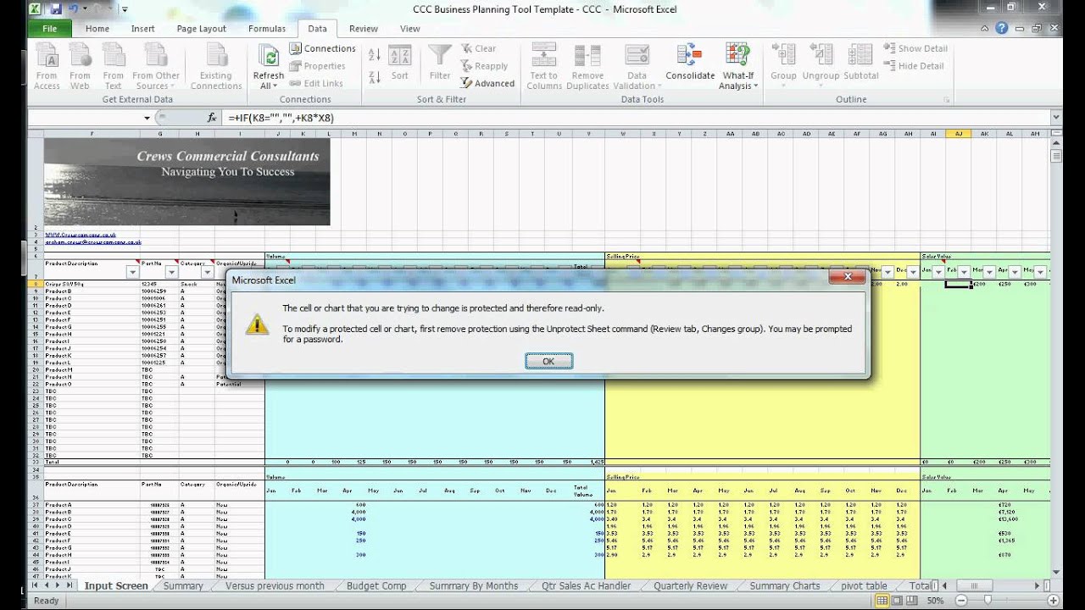Click Hide Detail in Outline group
This screenshot has height=610, width=1085.
pos(914,66)
